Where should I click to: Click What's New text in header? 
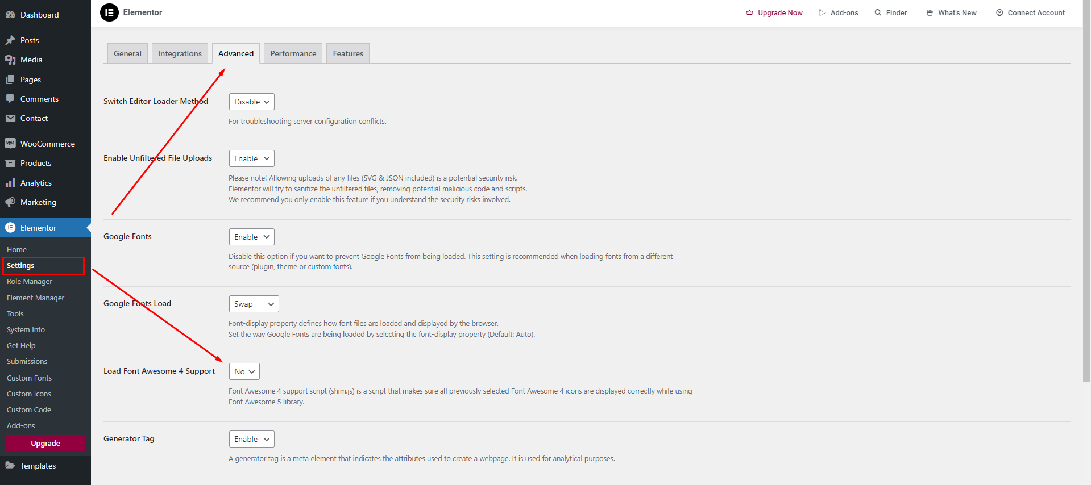tap(957, 12)
